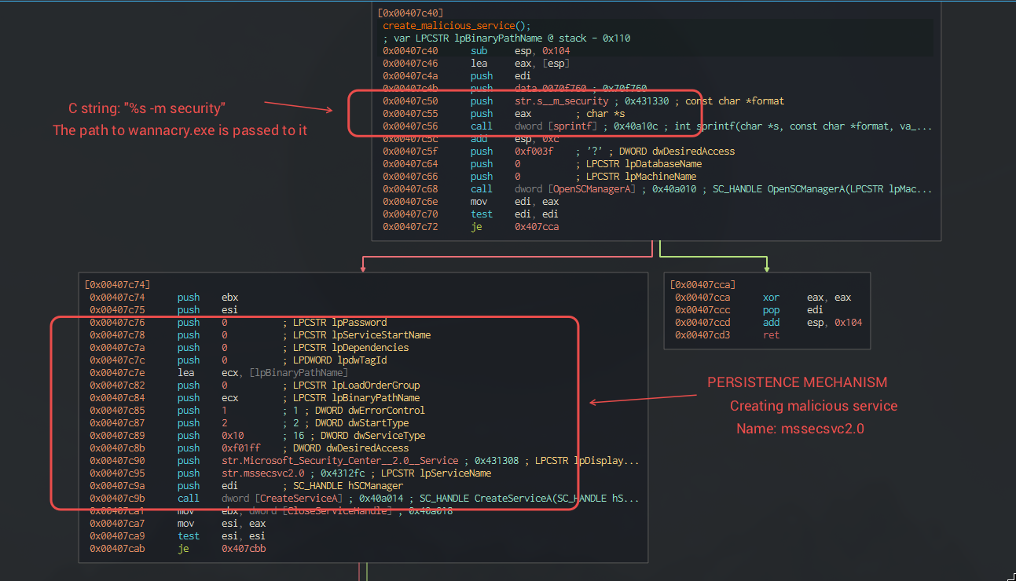
Task: Click the lpLoadOrderGroup comment at 0x00407c82
Action: click(x=351, y=386)
